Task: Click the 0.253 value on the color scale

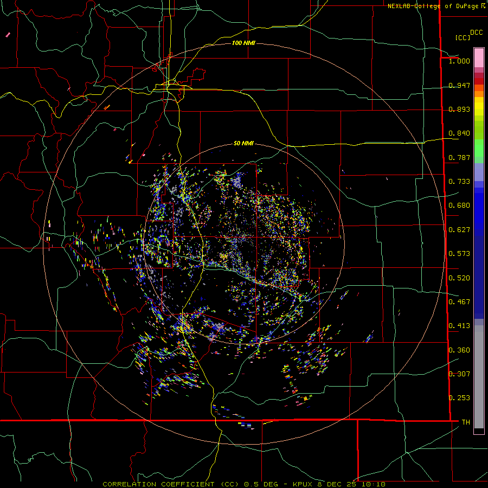Action: tap(459, 398)
